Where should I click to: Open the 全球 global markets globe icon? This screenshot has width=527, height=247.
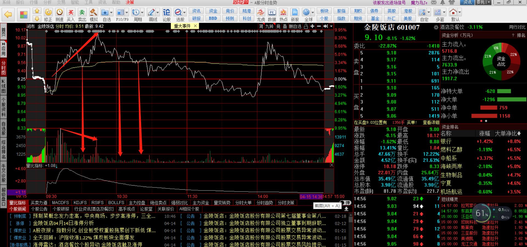[x=306, y=12]
